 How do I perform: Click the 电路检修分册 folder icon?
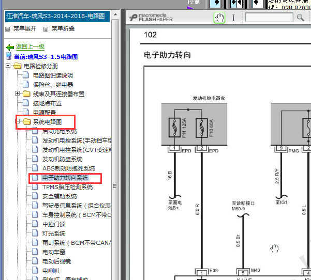[17, 66]
